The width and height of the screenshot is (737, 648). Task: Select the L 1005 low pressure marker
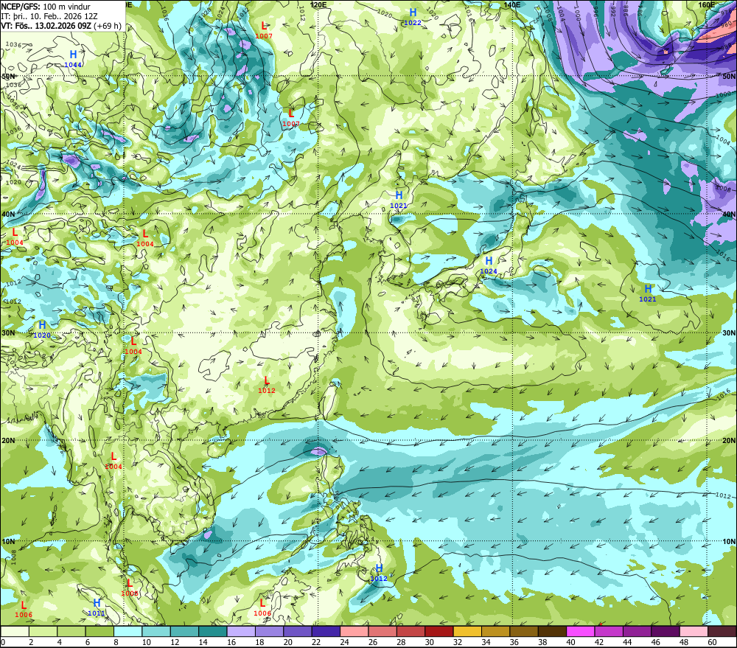(x=130, y=588)
